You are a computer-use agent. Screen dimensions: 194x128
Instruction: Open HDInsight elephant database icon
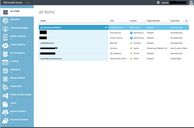click(5, 71)
